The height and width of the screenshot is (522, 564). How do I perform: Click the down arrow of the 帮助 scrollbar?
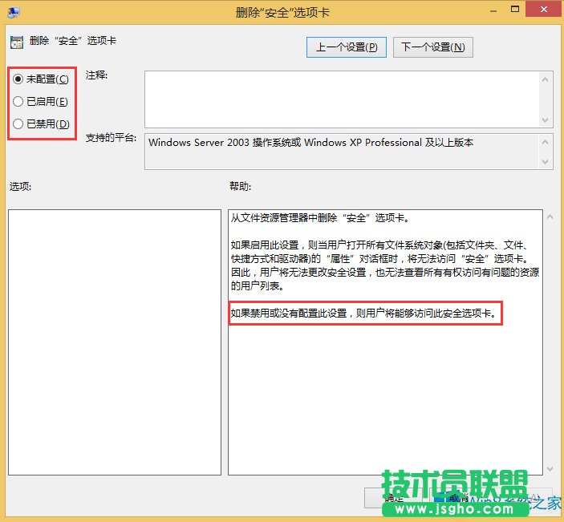tap(550, 468)
